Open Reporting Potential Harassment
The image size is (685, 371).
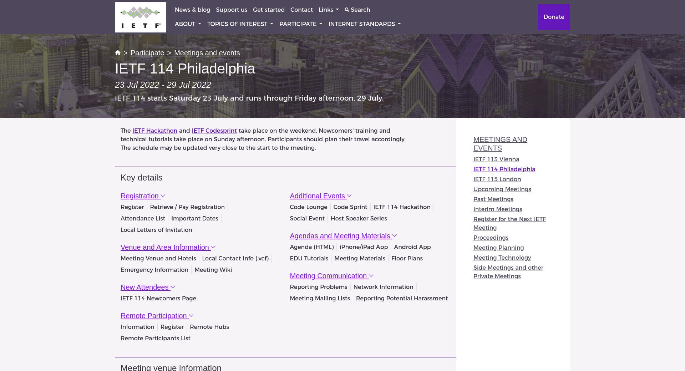(x=402, y=298)
